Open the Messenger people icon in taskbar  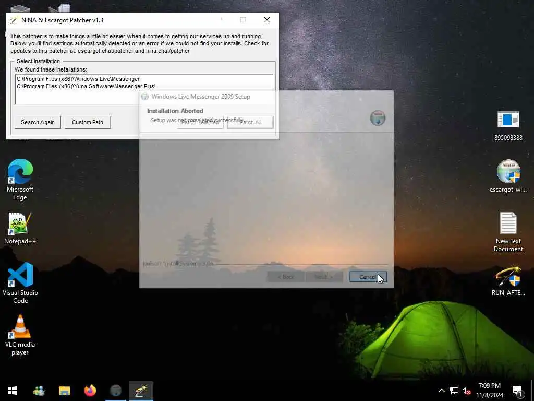(39, 391)
